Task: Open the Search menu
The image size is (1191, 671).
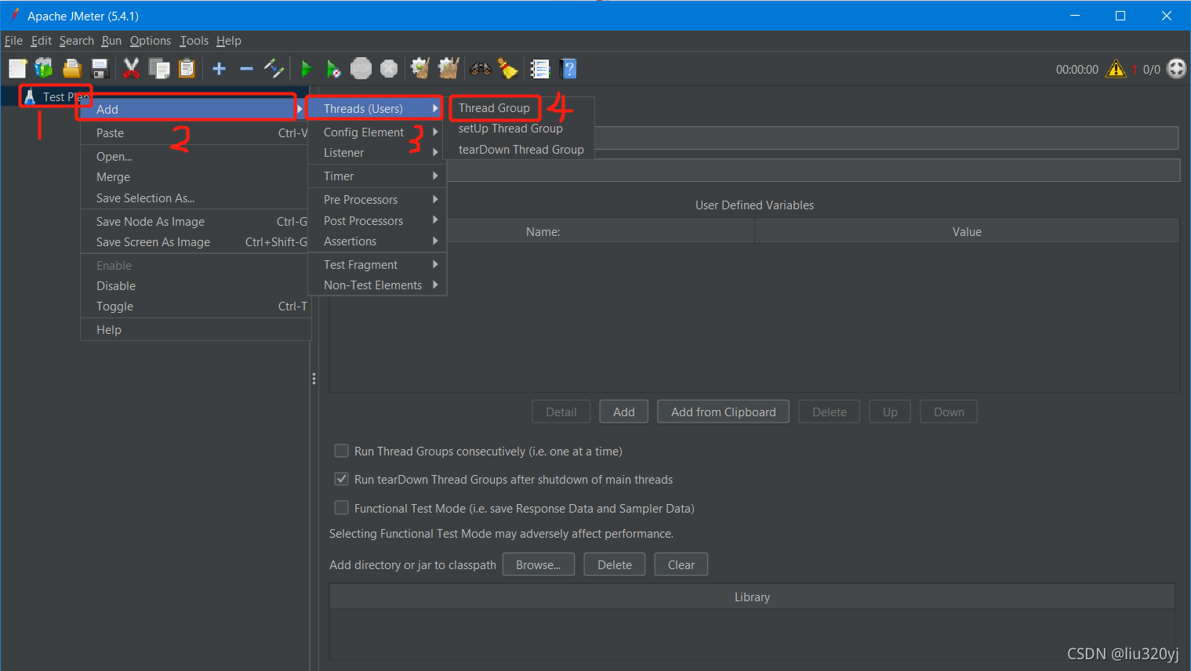Action: (77, 41)
